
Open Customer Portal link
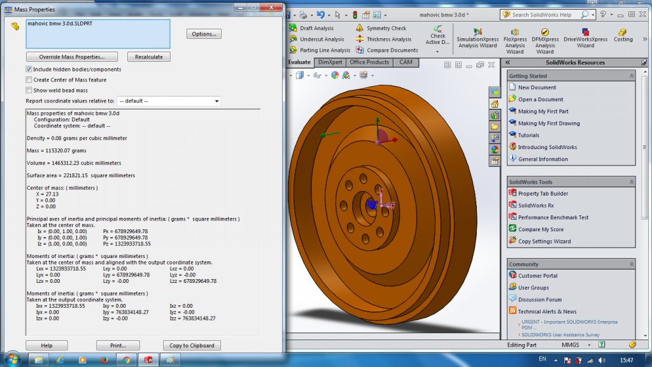tap(537, 275)
